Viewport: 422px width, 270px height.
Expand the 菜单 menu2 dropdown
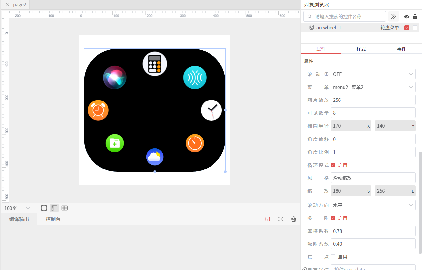[373, 87]
